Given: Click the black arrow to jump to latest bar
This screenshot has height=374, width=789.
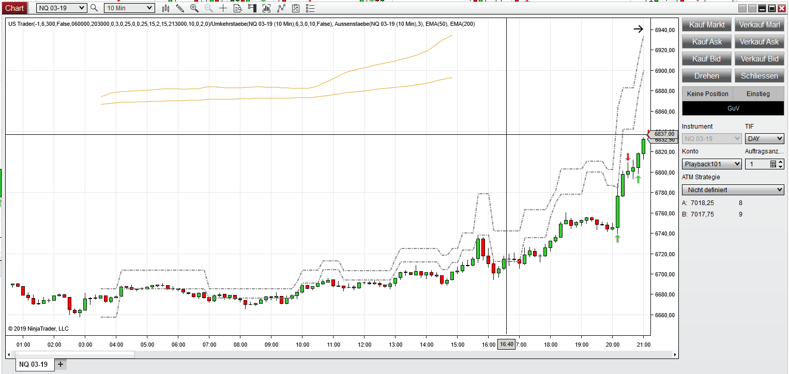Looking at the screenshot, I should tap(638, 29).
